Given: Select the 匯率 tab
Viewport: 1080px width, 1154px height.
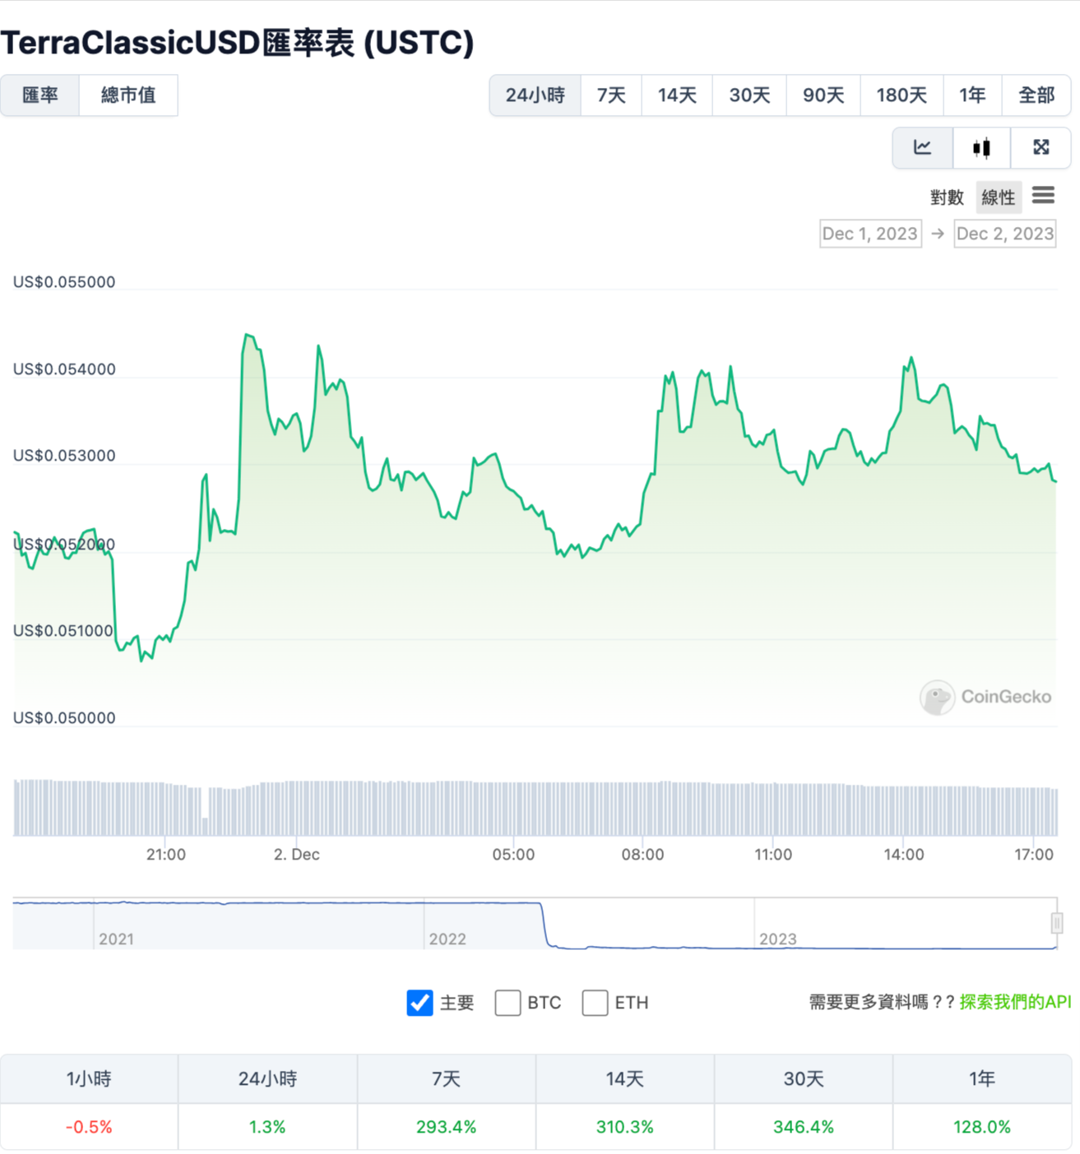Looking at the screenshot, I should 40,95.
